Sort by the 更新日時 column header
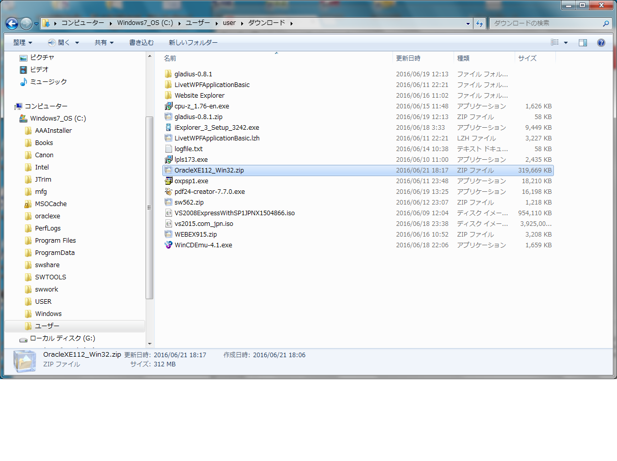The height and width of the screenshot is (461, 617). click(424, 58)
